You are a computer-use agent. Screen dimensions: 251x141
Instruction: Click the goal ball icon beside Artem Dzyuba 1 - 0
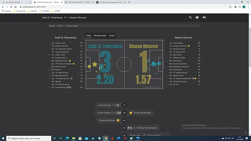[118, 105]
